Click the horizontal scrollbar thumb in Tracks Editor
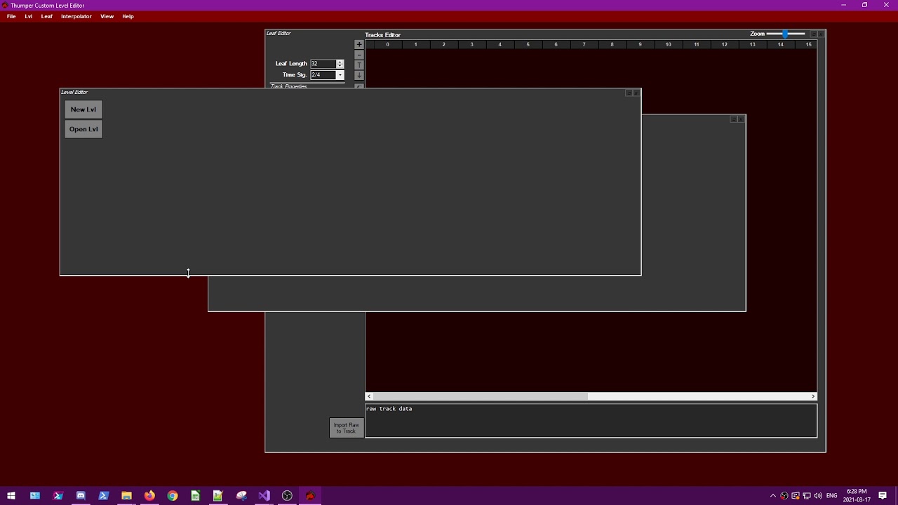The height and width of the screenshot is (505, 898). [480, 396]
